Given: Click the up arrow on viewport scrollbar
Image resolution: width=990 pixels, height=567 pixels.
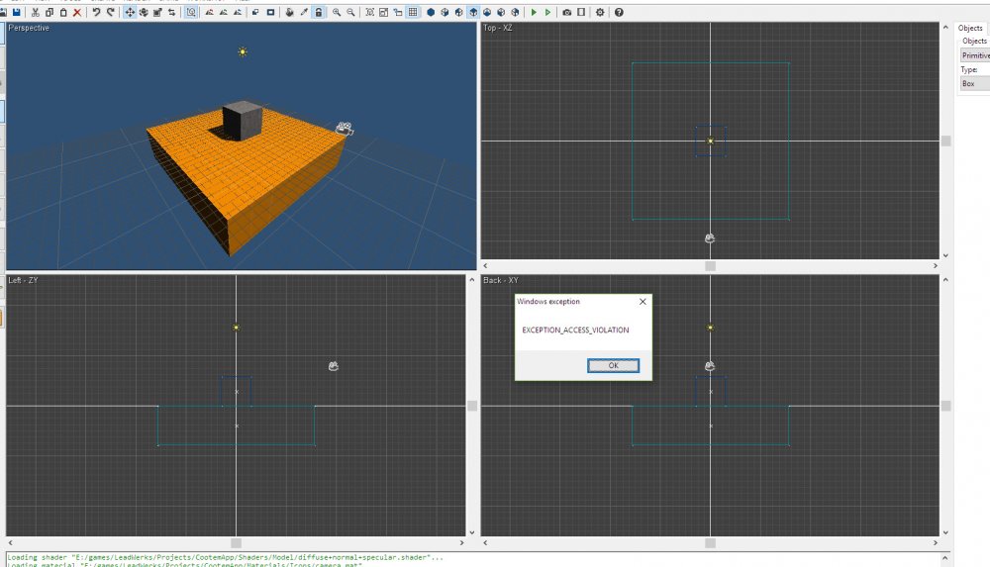Looking at the screenshot, I should (945, 27).
